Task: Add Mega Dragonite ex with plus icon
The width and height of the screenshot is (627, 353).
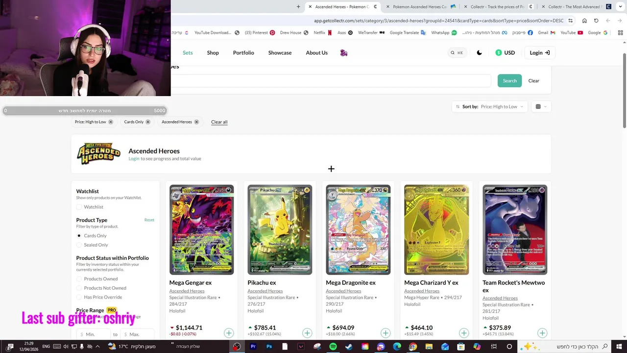Action: coord(386,333)
